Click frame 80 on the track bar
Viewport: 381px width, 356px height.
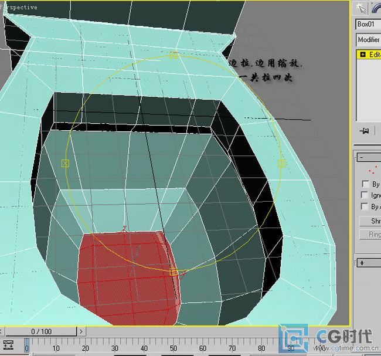coord(261,348)
